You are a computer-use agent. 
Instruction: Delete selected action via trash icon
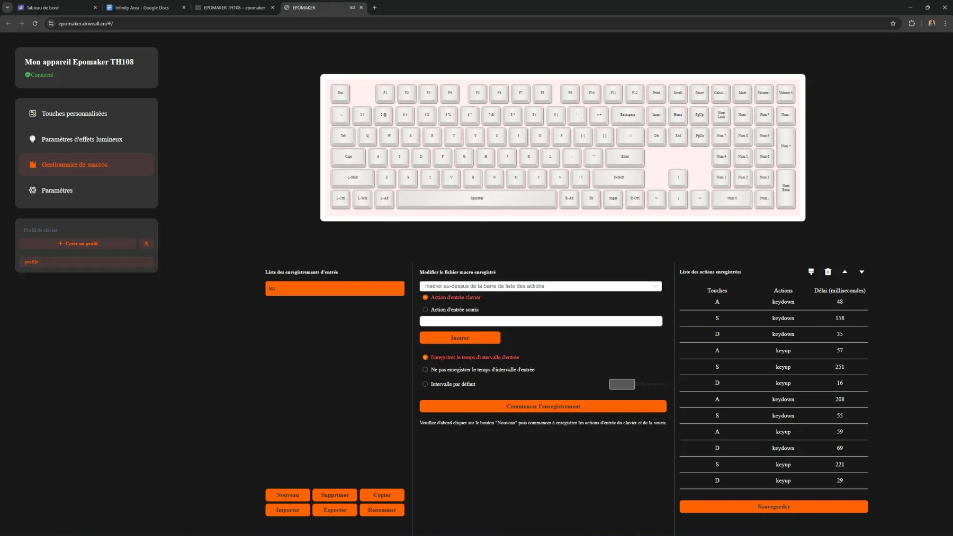[x=828, y=271]
